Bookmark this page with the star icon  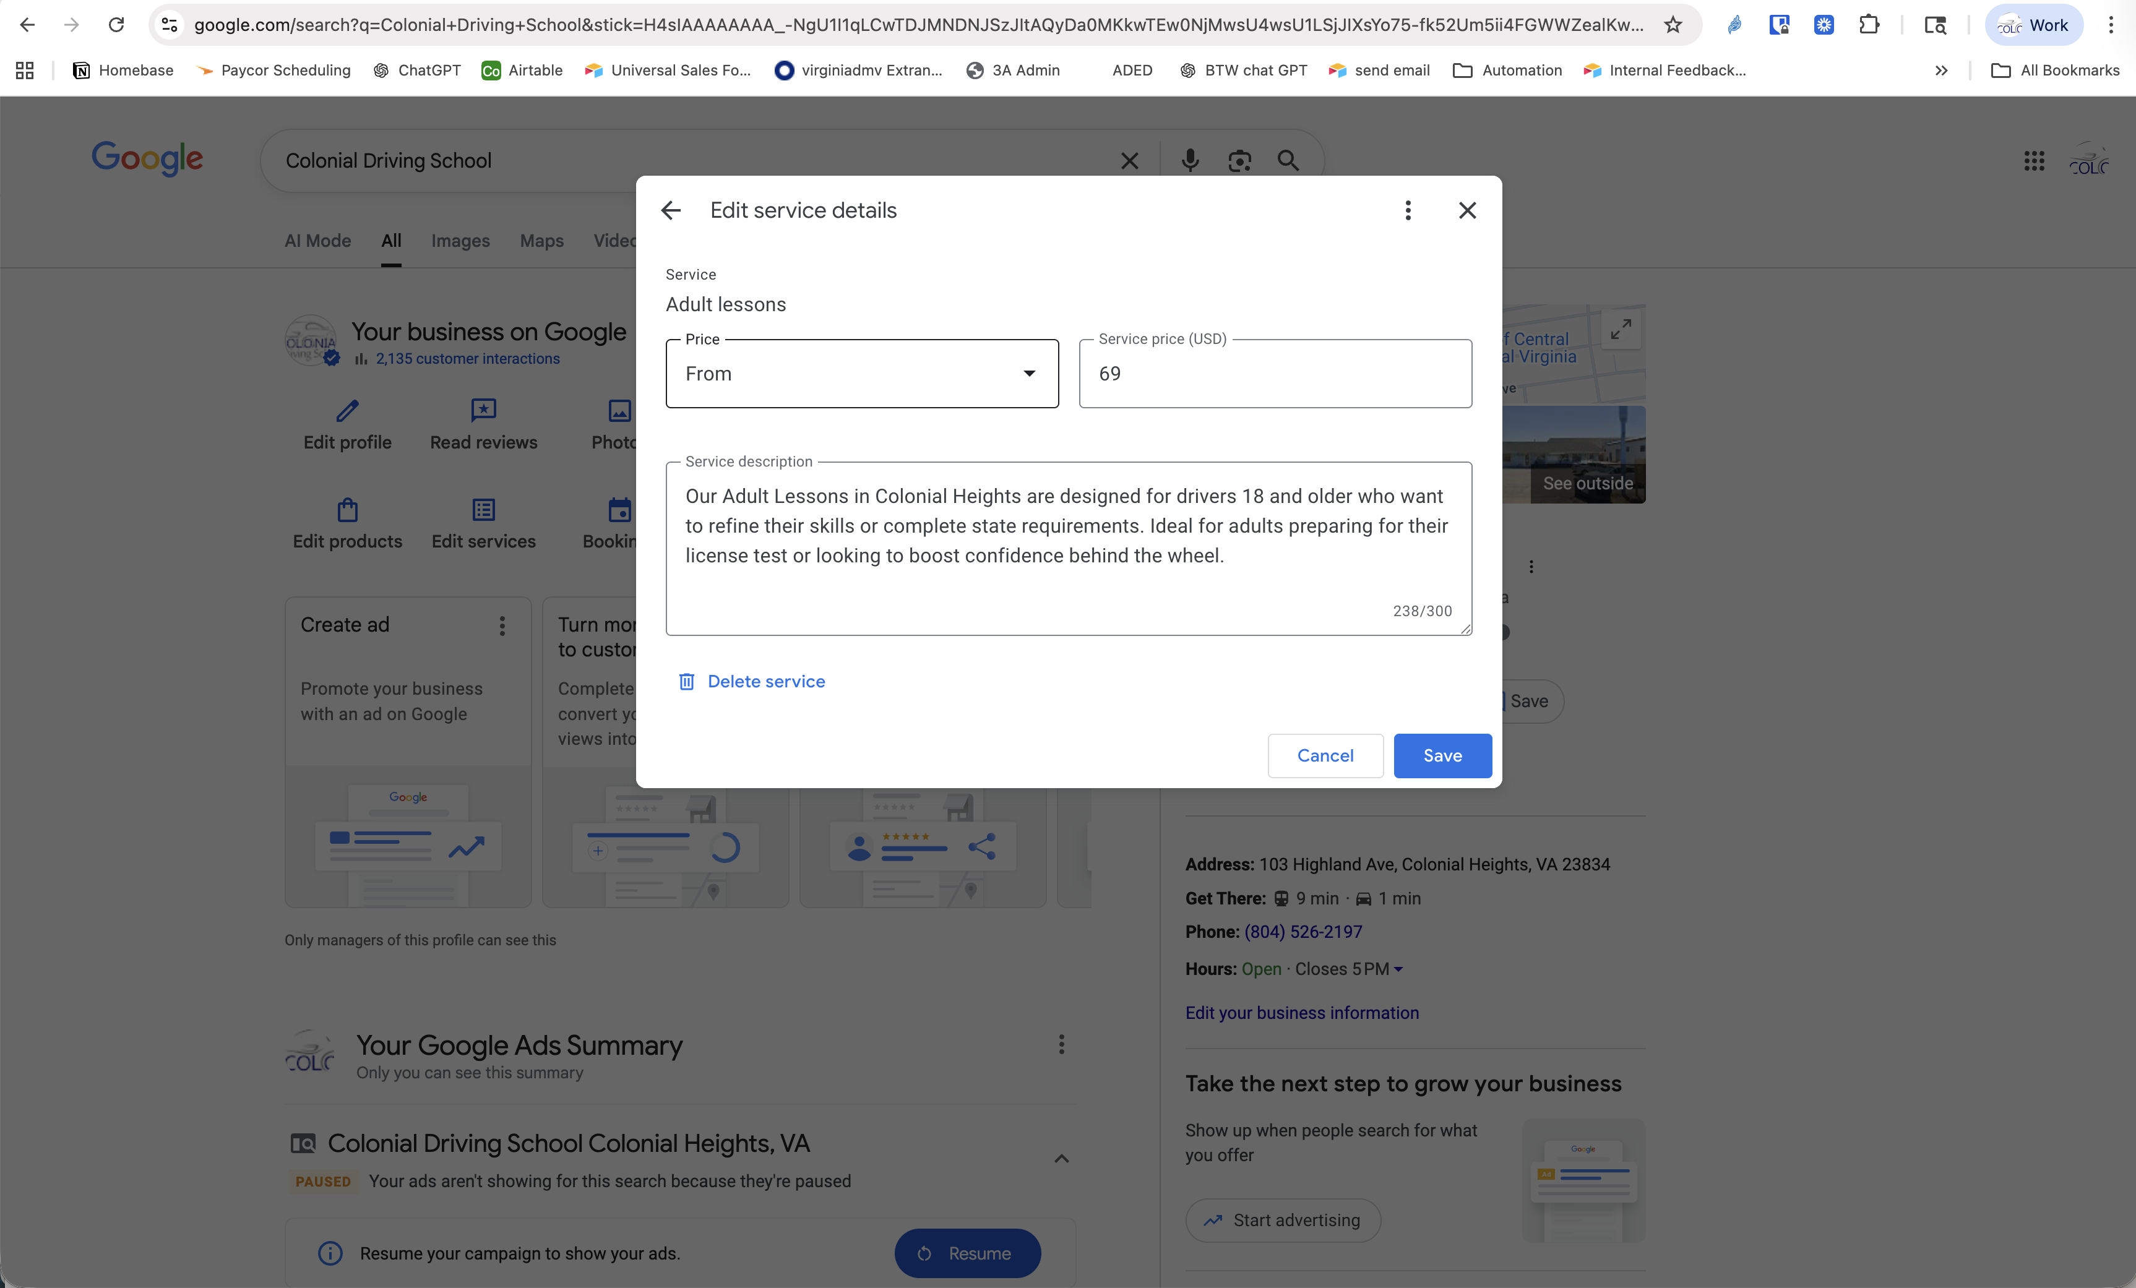coord(1673,25)
